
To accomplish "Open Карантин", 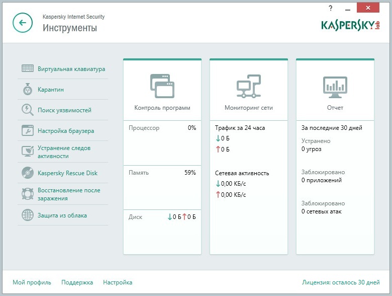I will pyautogui.click(x=50, y=90).
